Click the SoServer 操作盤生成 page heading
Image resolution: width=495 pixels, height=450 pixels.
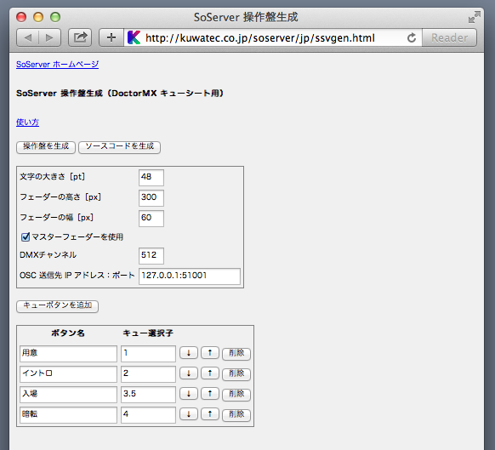120,94
